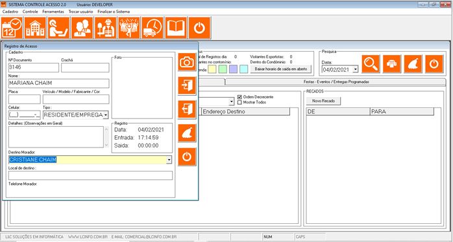
Task: Open the Ferramentas menu
Action: point(53,12)
